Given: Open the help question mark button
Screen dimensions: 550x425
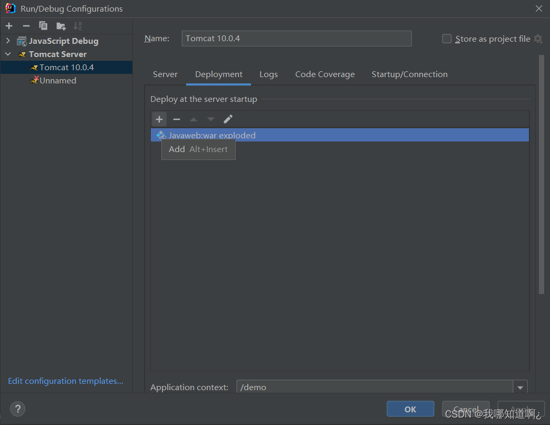Looking at the screenshot, I should [x=17, y=409].
